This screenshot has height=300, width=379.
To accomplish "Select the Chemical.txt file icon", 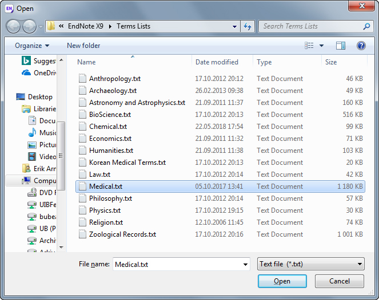I will coord(82,127).
